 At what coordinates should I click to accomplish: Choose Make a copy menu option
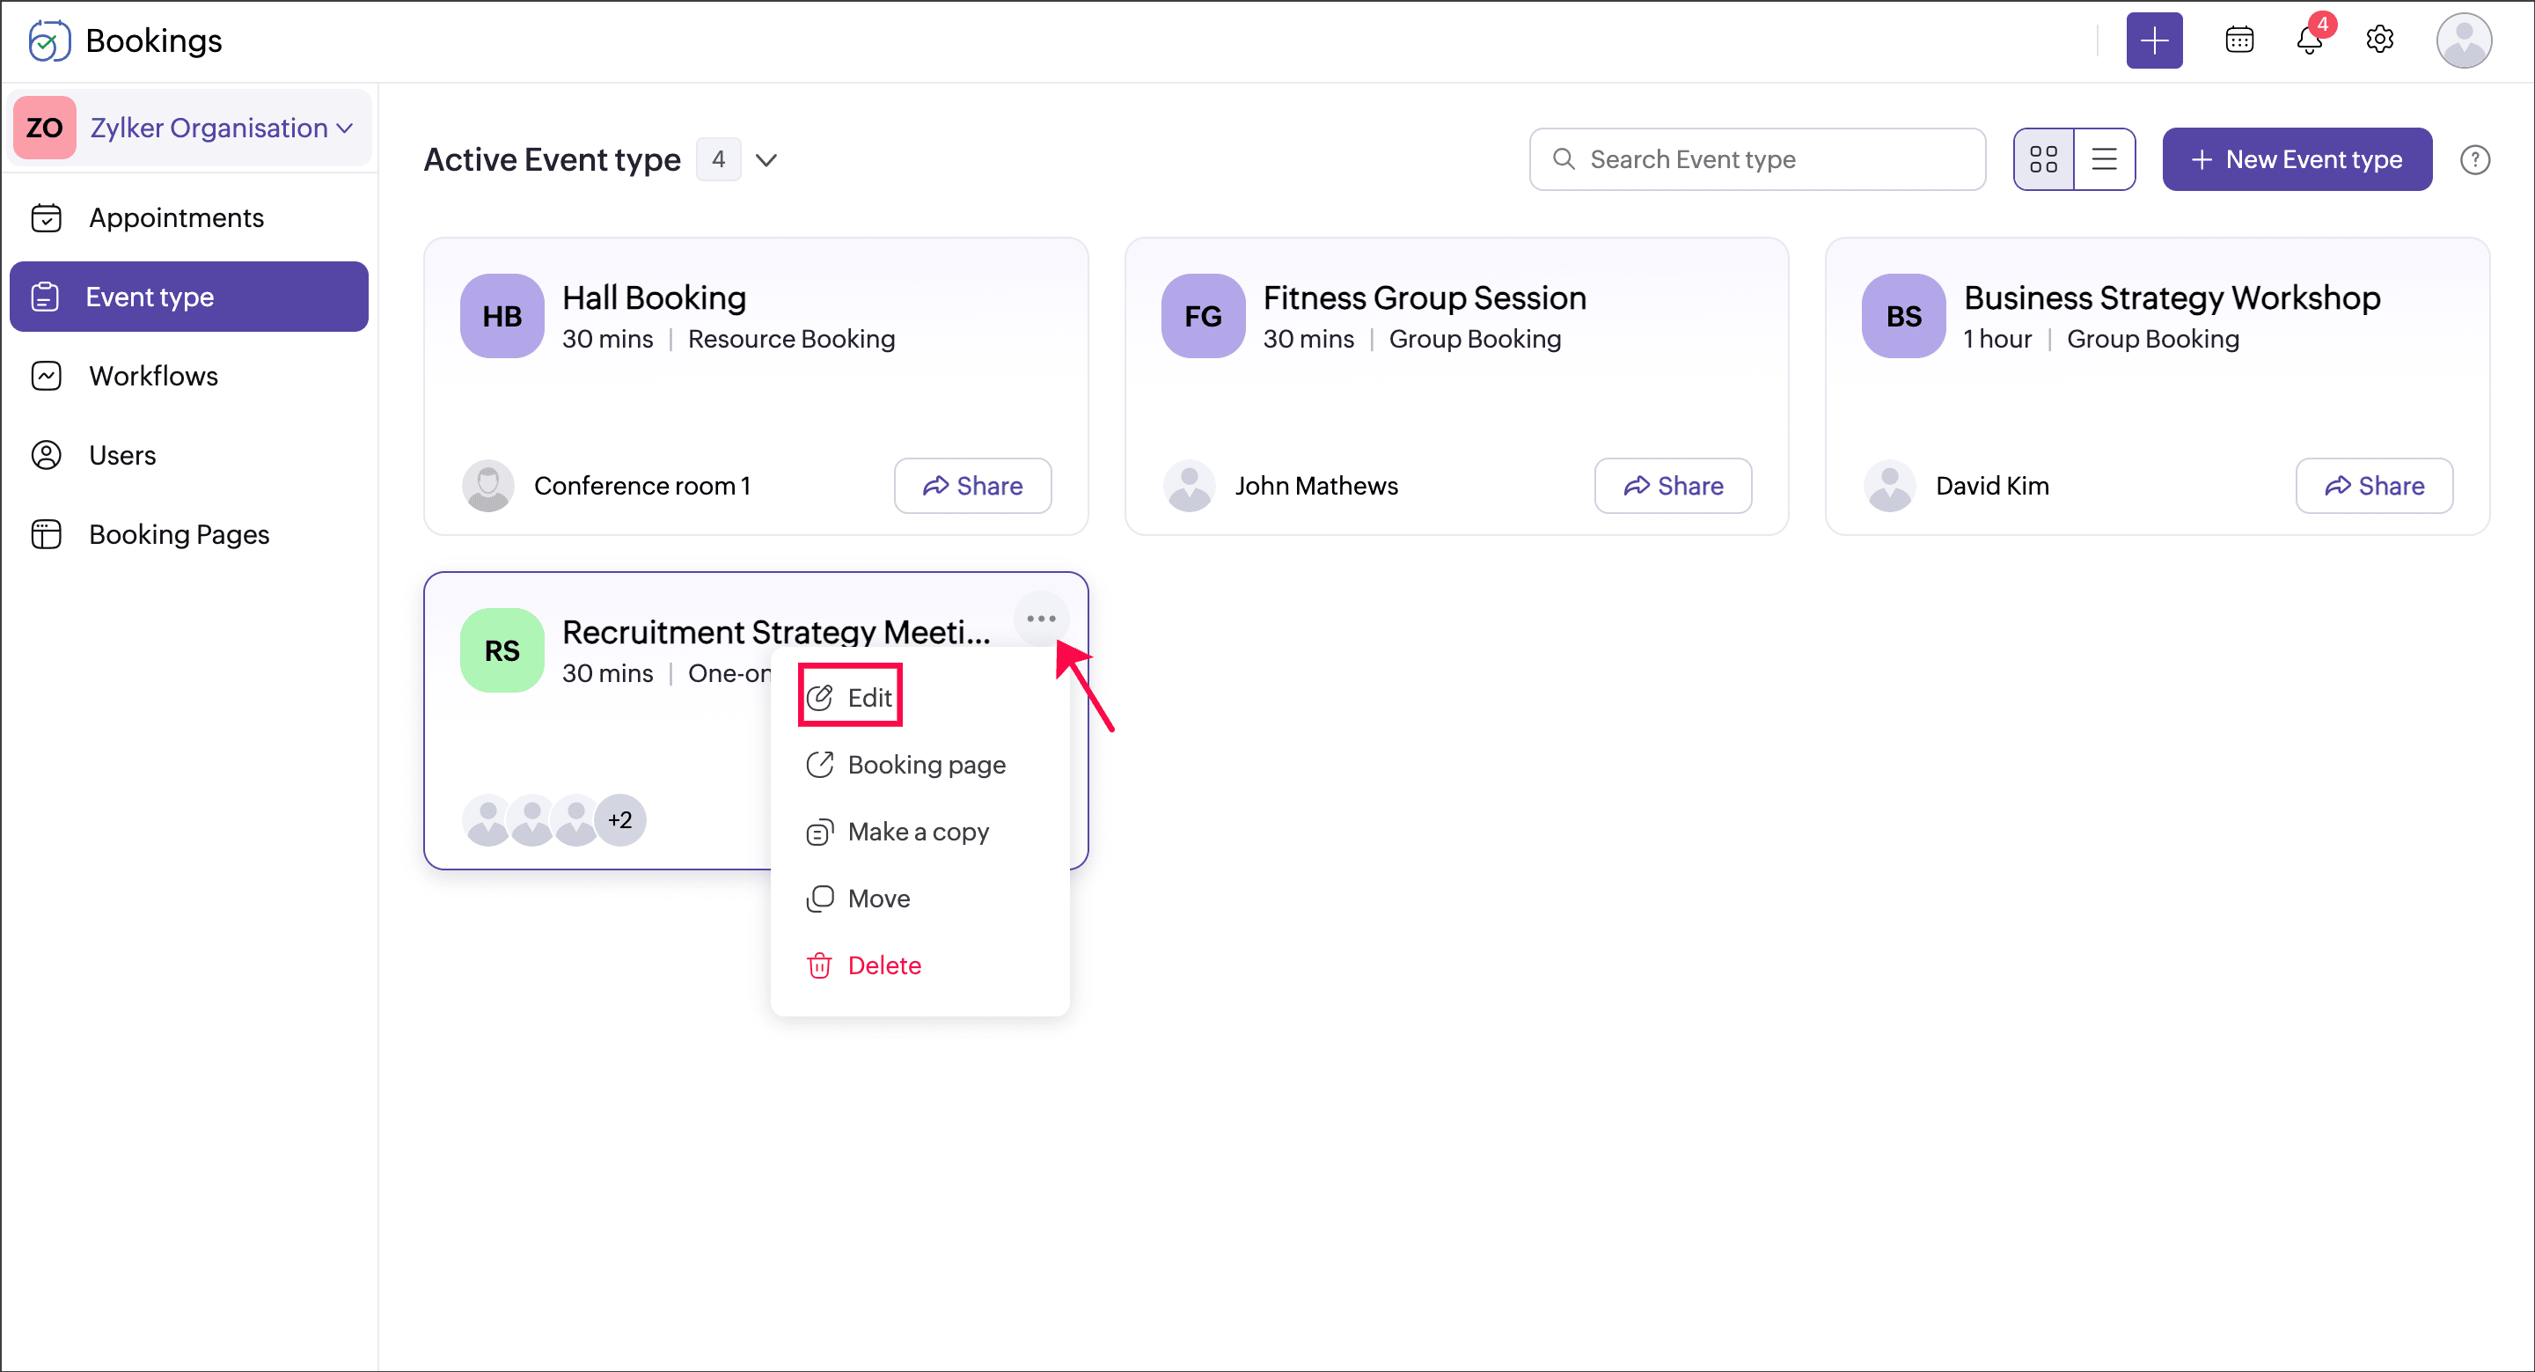(917, 832)
